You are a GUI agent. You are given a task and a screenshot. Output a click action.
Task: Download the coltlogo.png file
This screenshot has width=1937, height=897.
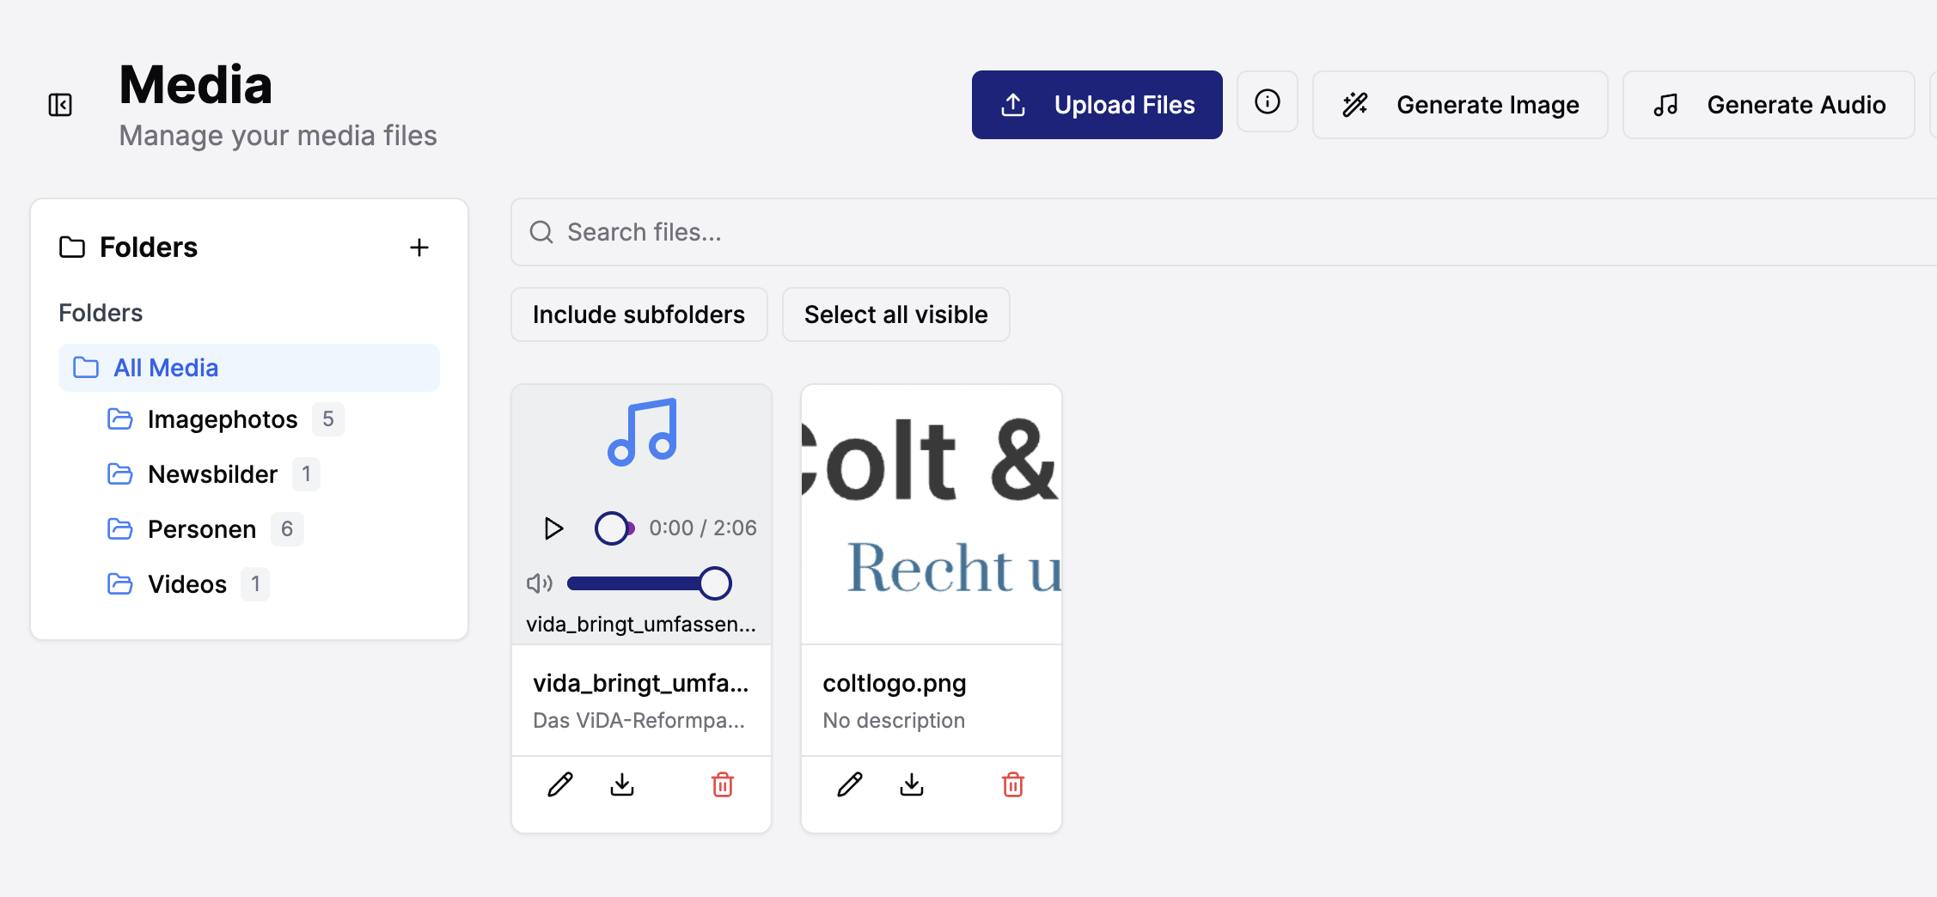pos(912,784)
